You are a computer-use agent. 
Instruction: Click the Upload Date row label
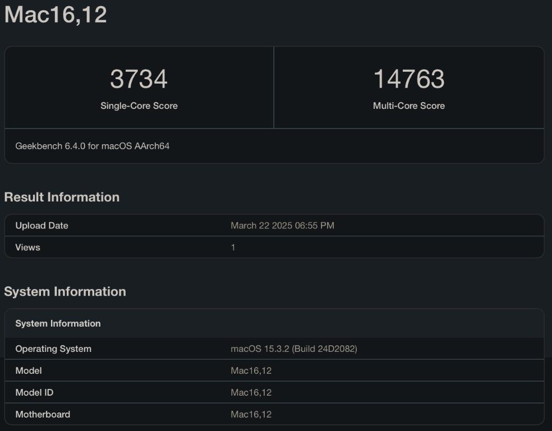coord(42,226)
